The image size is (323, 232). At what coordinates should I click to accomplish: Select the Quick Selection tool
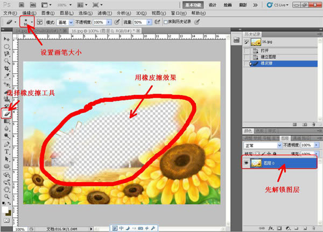click(6, 61)
